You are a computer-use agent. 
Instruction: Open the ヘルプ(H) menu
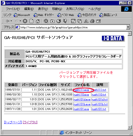tap(95, 9)
